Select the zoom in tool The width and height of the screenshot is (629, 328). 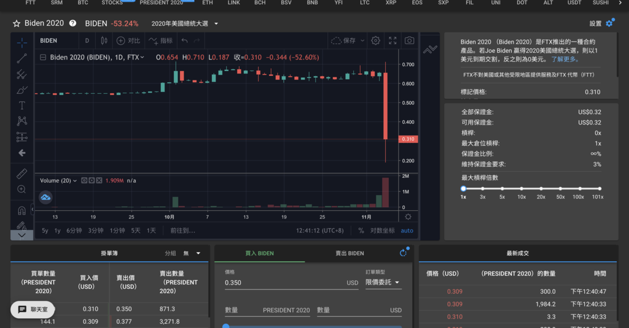tap(21, 189)
